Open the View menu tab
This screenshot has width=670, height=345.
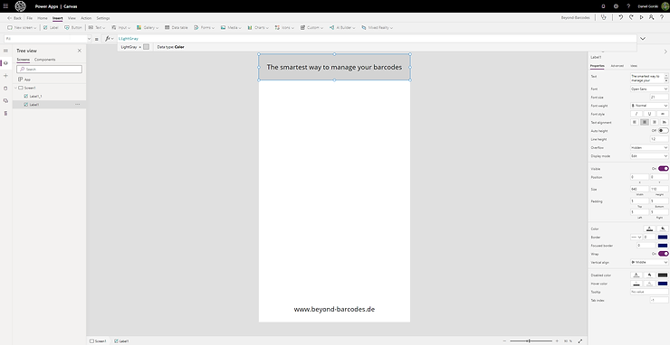[x=72, y=18]
